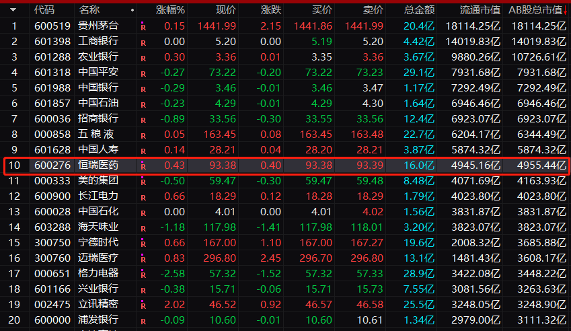Click the R icon beside 贵州茅台

tap(143, 27)
